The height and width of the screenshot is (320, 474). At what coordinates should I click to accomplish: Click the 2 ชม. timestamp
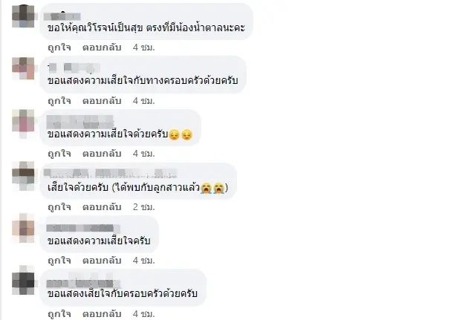click(144, 207)
